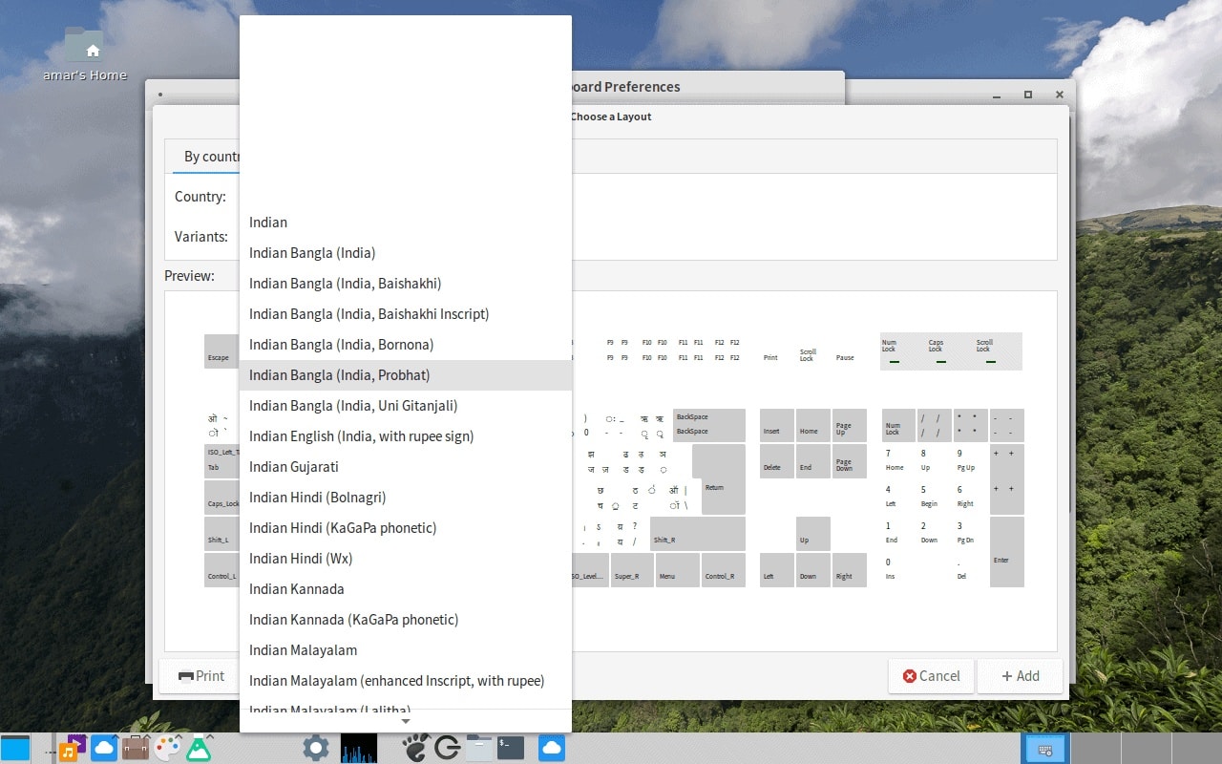Viewport: 1222px width, 764px height.
Task: Choose Indian Bangla (India) from the list
Action: (x=406, y=253)
